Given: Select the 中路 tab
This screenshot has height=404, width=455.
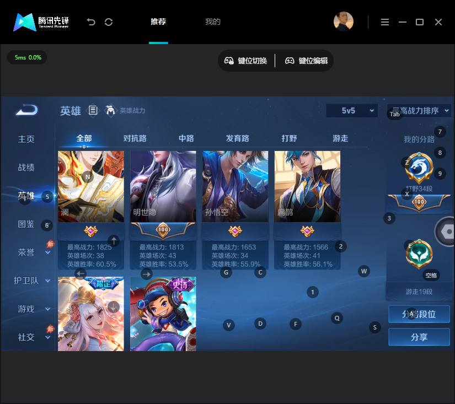Looking at the screenshot, I should coord(186,138).
